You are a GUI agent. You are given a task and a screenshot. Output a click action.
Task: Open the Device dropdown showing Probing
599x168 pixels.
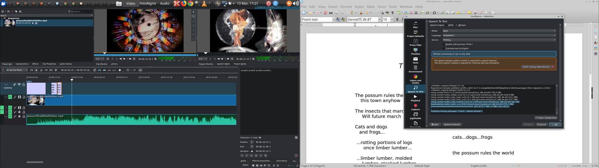coord(499,40)
